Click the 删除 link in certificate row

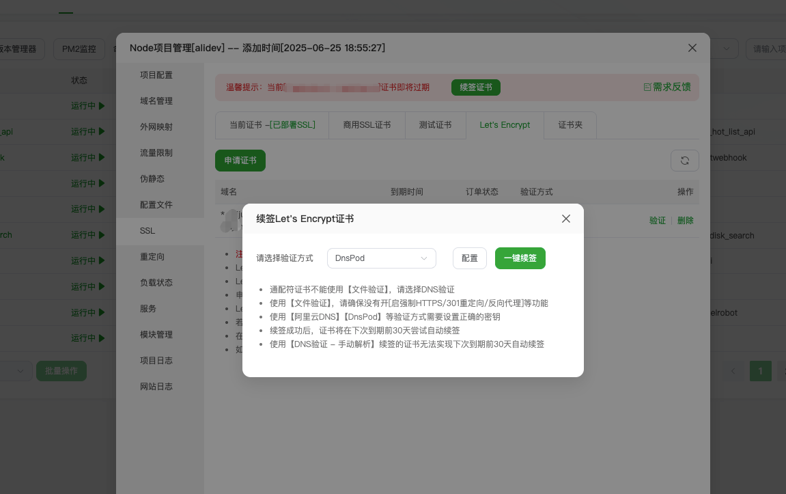pos(685,221)
